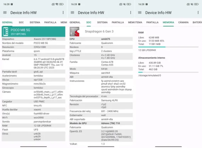Image resolution: width=202 pixels, height=148 pixels.
Task: Open hamburger menu in the Memoria screen
Action: pyautogui.click(x=140, y=12)
